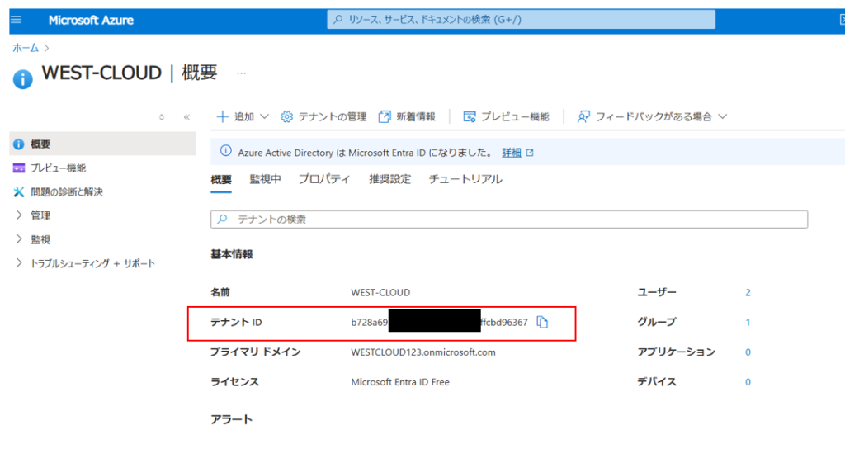Go to ホーム breadcrumb
Viewport: 845px width, 458px height.
tap(26, 48)
